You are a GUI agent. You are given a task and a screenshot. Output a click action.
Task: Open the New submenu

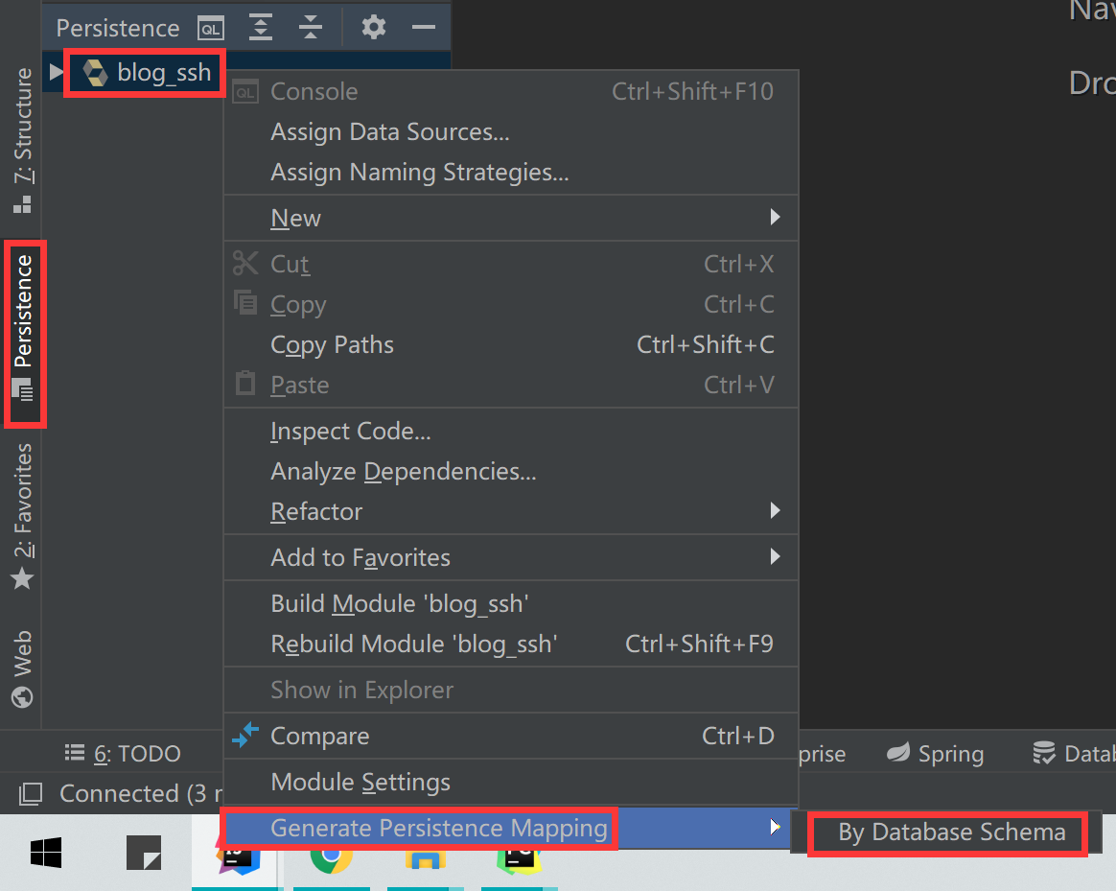[295, 218]
